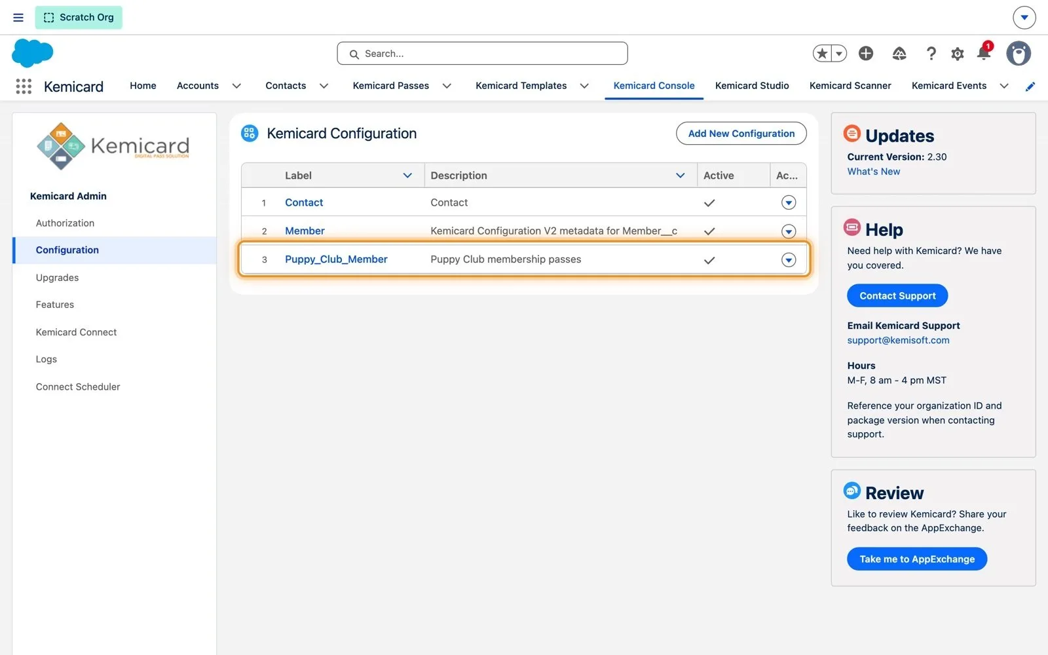Click the Kemicard logo in the sidebar
1048x655 pixels.
tap(113, 147)
